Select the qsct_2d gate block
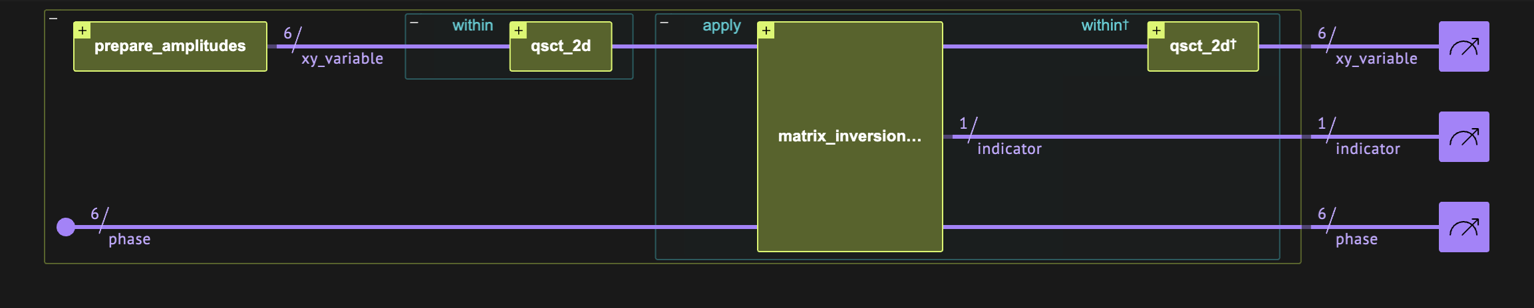 tap(561, 46)
